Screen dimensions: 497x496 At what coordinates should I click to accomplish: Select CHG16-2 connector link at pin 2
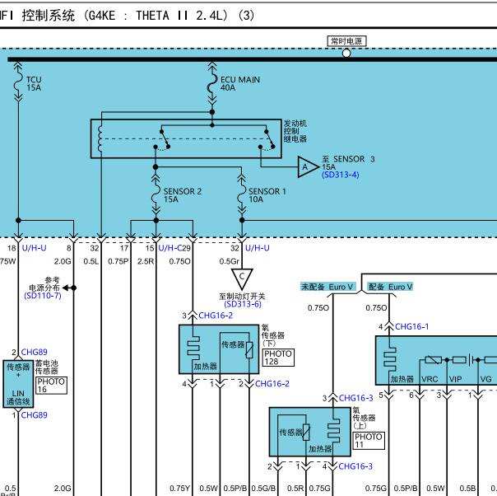click(x=272, y=384)
